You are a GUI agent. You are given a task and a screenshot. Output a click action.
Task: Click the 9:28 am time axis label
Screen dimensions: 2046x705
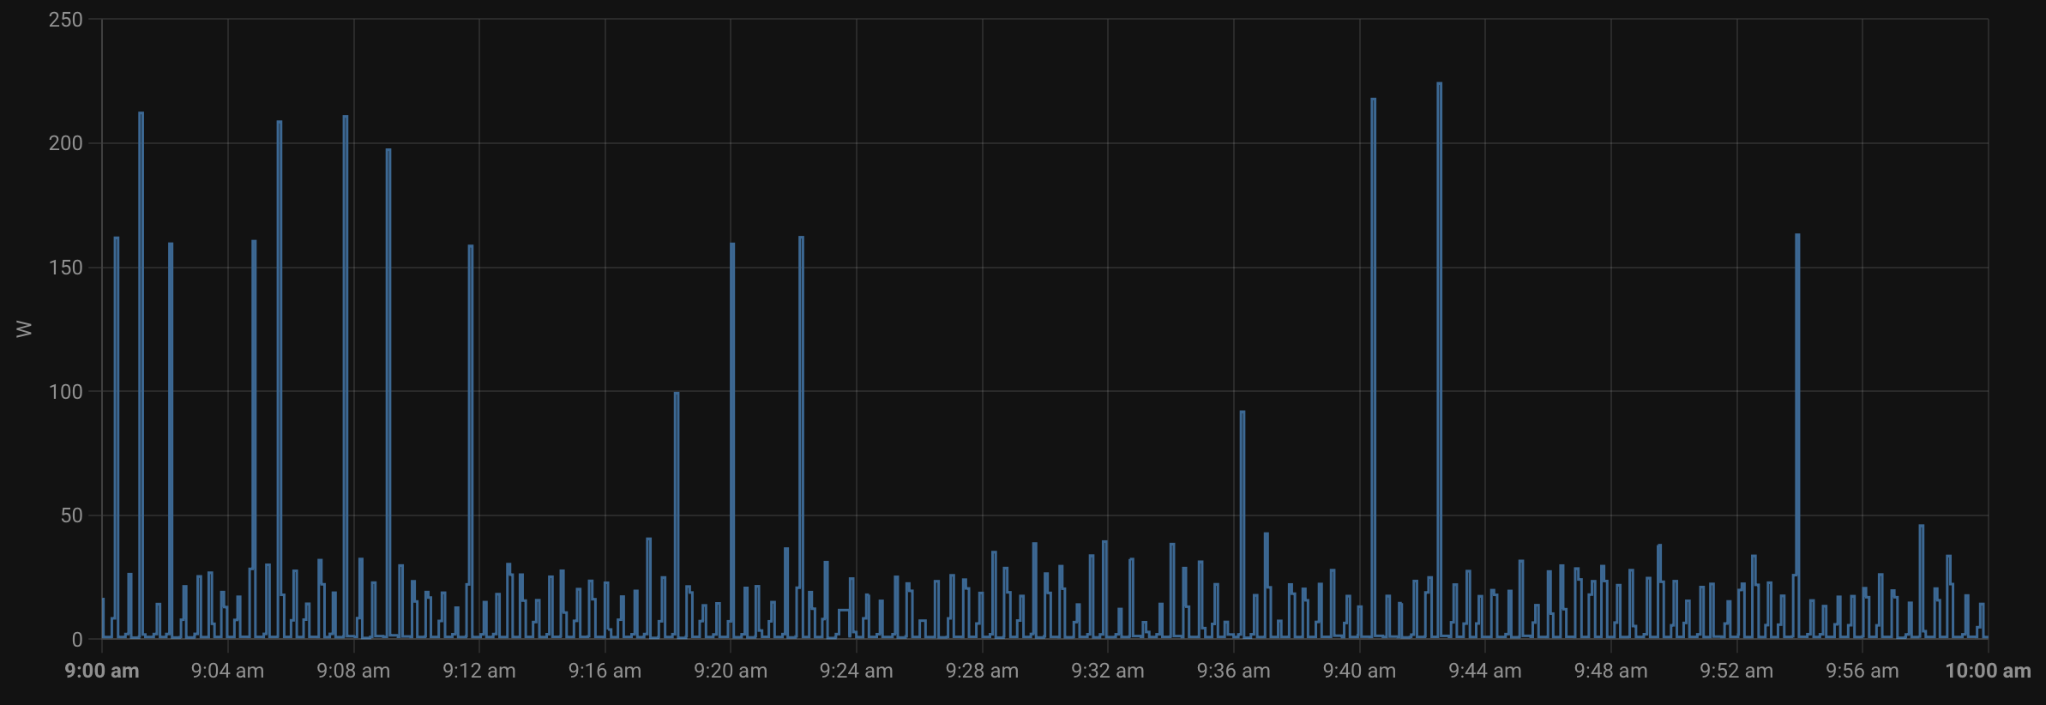(x=982, y=671)
